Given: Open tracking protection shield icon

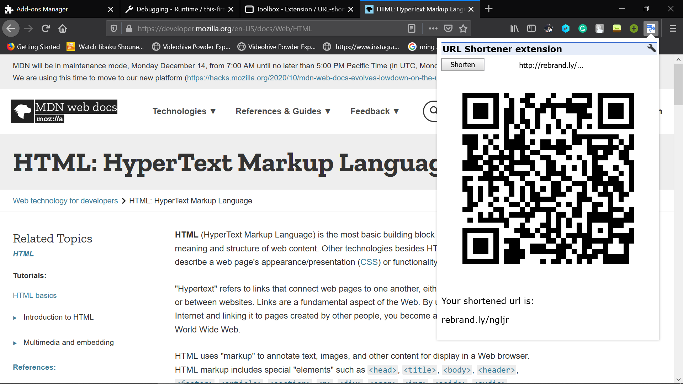Looking at the screenshot, I should click(114, 28).
